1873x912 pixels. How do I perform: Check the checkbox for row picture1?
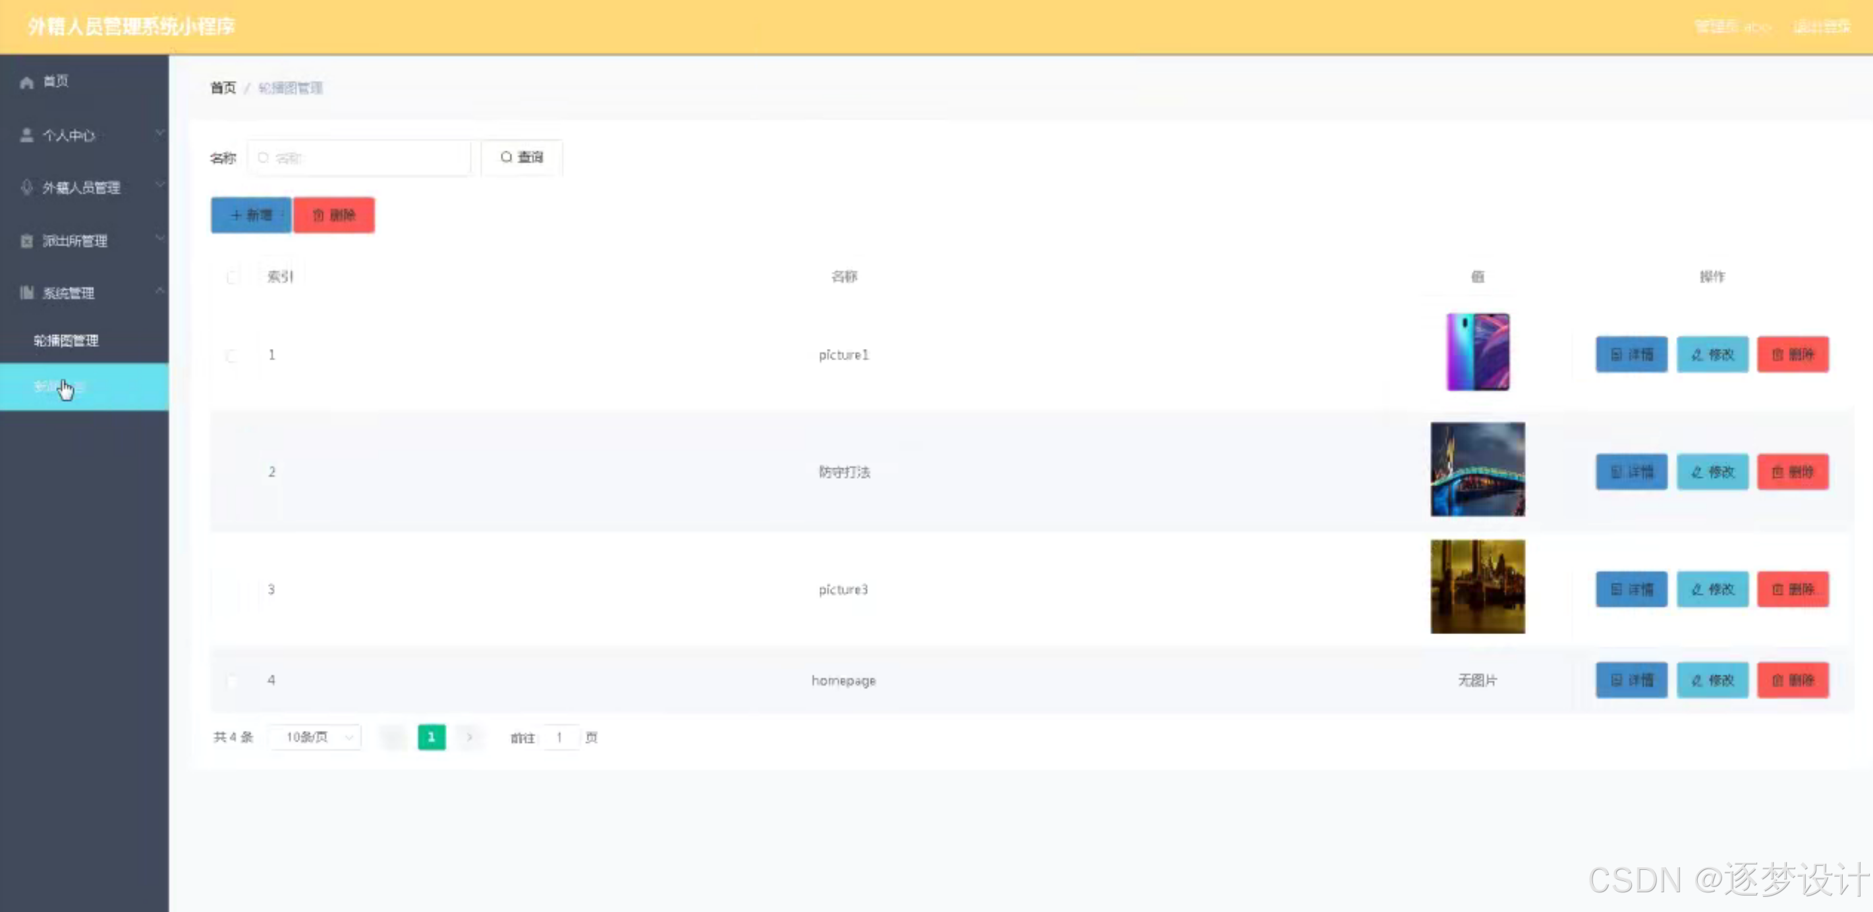click(x=231, y=356)
